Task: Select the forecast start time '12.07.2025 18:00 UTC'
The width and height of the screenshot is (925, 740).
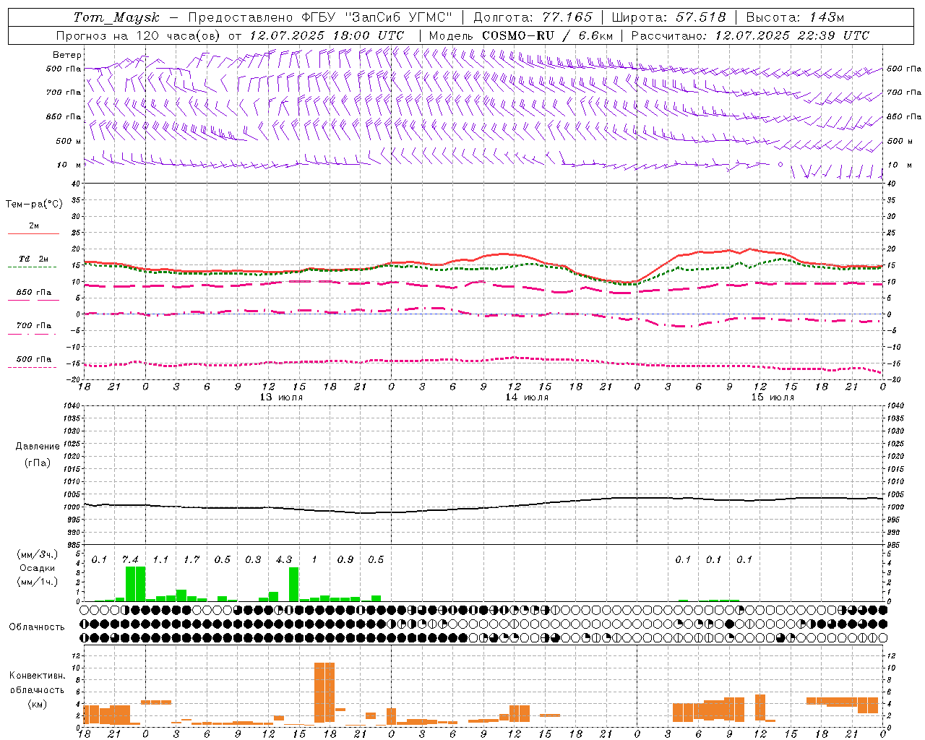Action: pyautogui.click(x=326, y=35)
